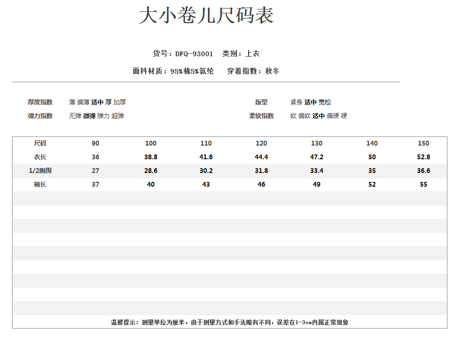
Task: Click the 弹力指数 label
Action: point(40,116)
